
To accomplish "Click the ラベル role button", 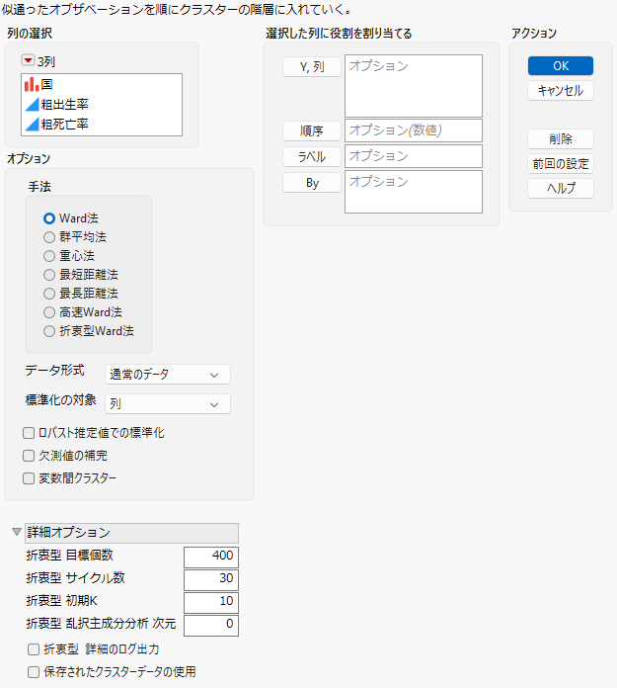I will 312,156.
